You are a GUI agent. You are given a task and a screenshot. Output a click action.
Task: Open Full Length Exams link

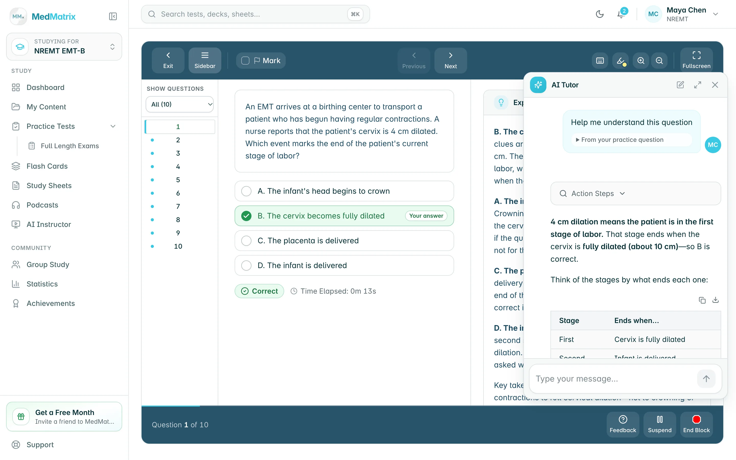[x=70, y=146]
